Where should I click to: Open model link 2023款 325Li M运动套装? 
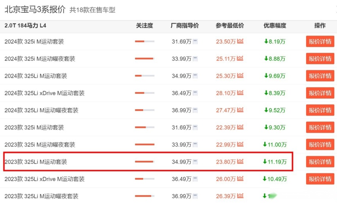[36, 162]
